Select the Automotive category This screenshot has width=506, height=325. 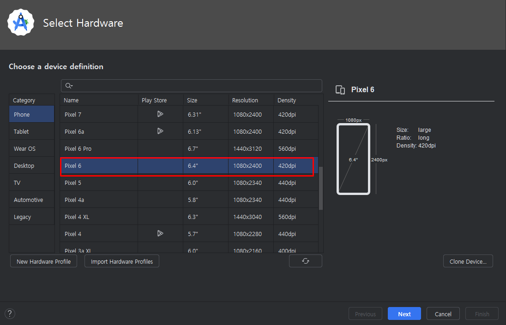pyautogui.click(x=31, y=200)
